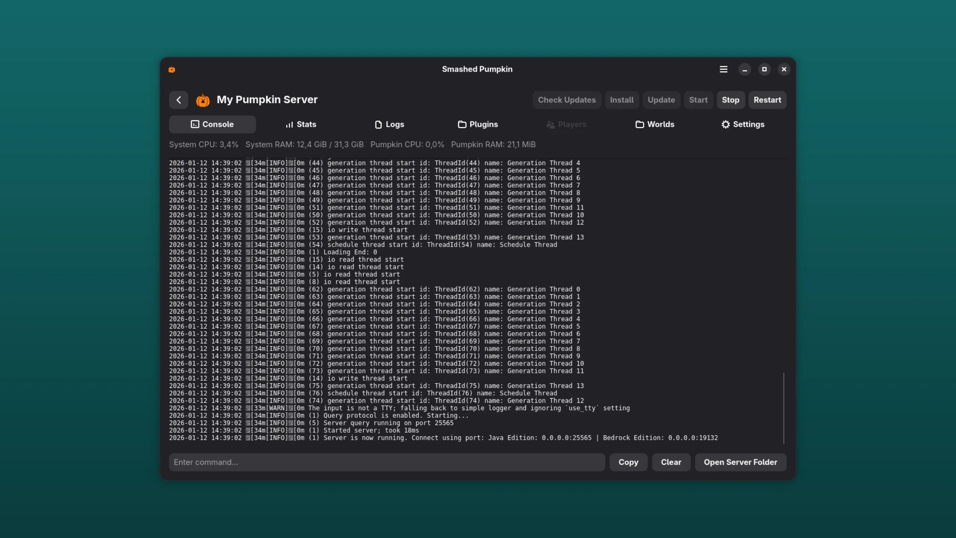956x538 pixels.
Task: Open the hamburger menu in title bar
Action: coord(723,69)
